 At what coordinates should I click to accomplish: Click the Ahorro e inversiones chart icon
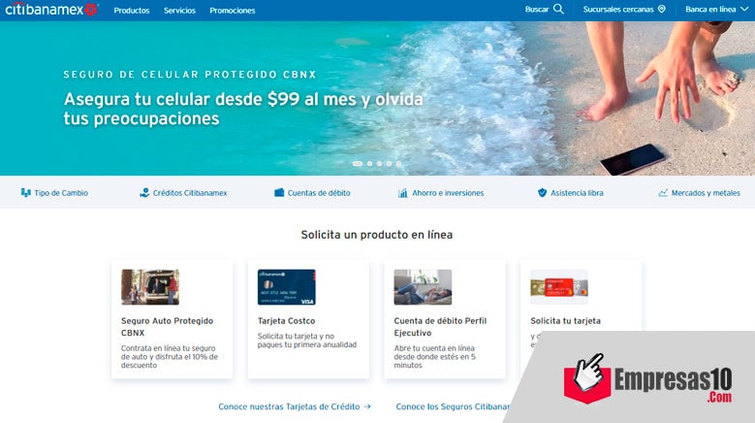pyautogui.click(x=403, y=193)
